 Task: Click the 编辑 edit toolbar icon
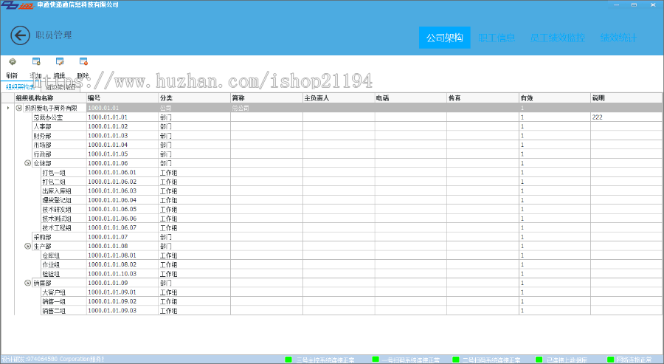click(60, 62)
